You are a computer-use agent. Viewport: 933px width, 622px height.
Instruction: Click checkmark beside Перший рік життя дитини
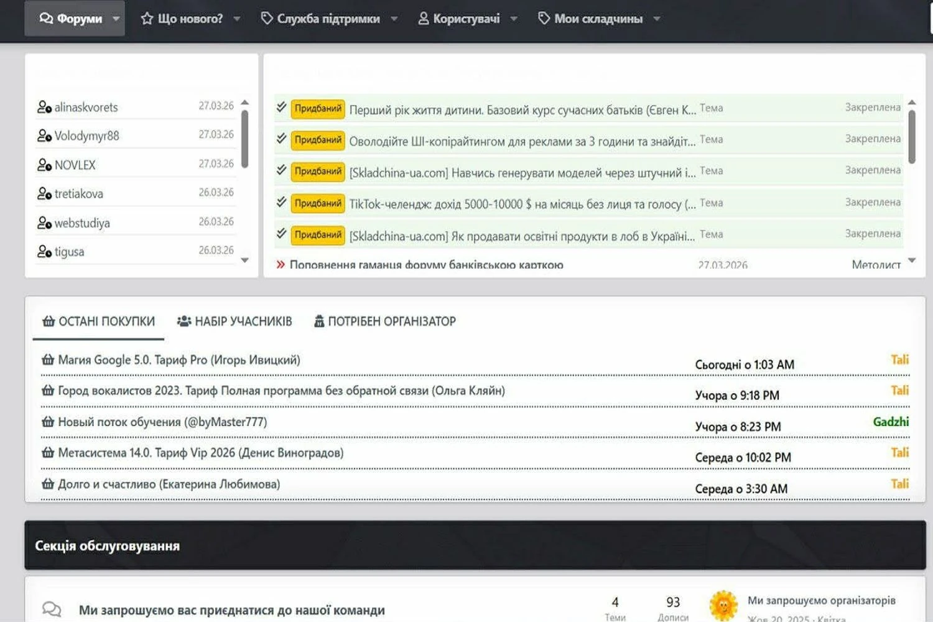281,108
